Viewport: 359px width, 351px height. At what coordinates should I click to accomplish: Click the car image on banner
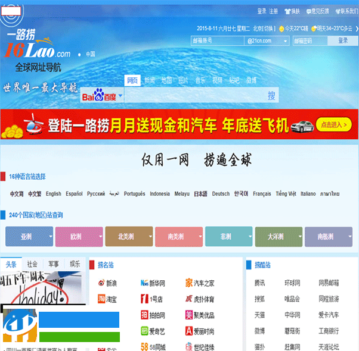(x=302, y=126)
